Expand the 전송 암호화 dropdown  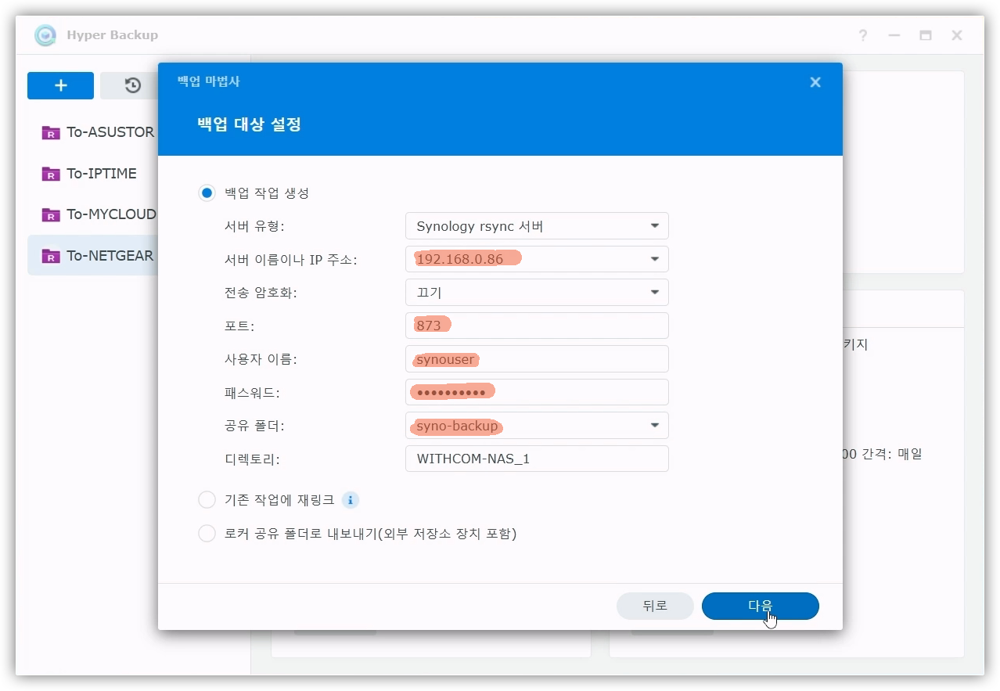coord(654,292)
